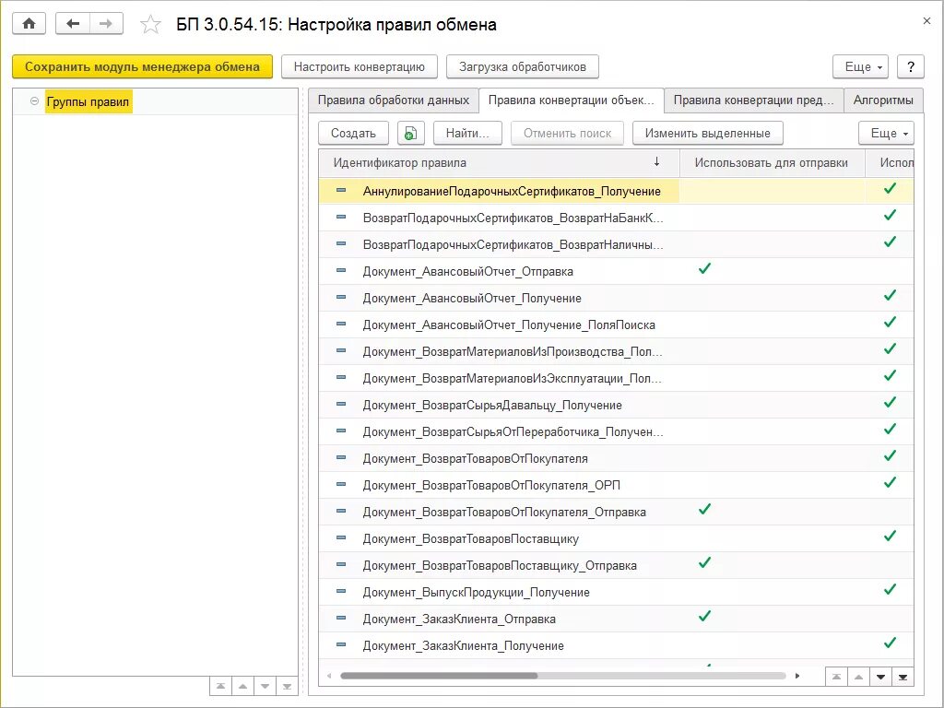
Task: Click Идентификатор правила column header
Action: coord(499,162)
